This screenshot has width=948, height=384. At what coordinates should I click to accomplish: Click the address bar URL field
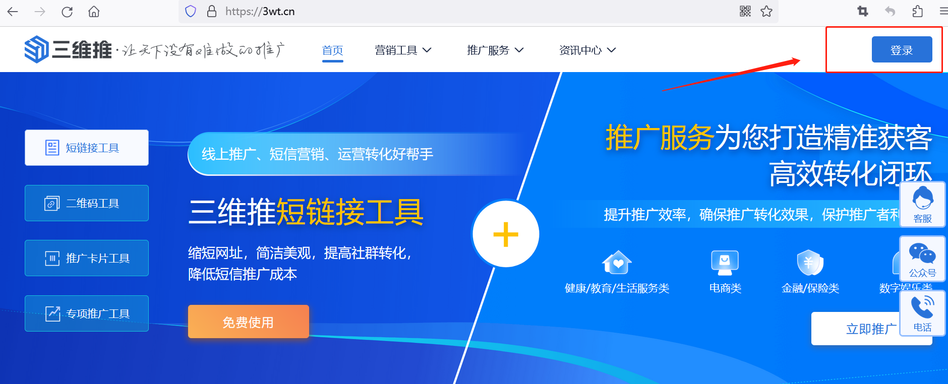click(x=454, y=12)
